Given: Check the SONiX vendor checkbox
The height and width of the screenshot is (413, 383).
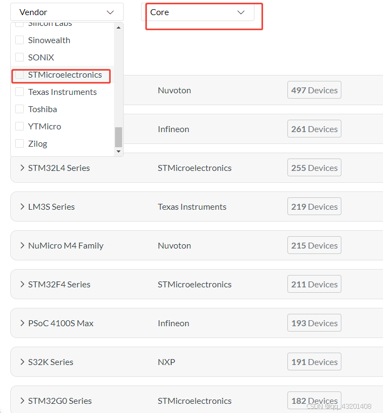Looking at the screenshot, I should (19, 57).
